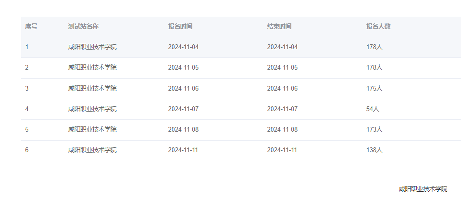
Task: Click end date 2024-11-07
Action: [x=282, y=109]
